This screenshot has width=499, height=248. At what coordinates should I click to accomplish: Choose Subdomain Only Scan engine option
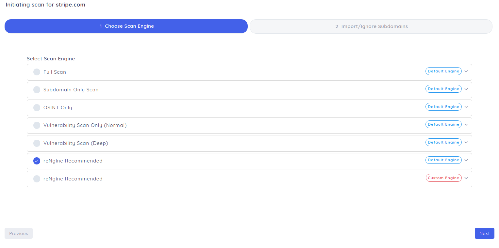37,90
